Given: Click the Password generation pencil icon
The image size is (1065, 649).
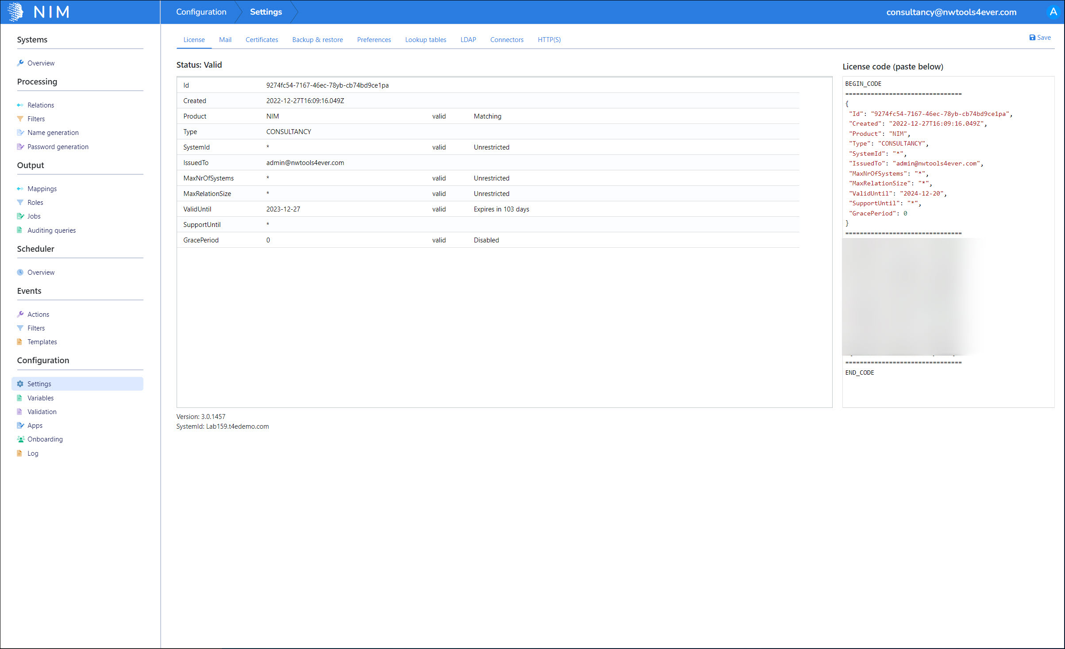Looking at the screenshot, I should point(20,147).
